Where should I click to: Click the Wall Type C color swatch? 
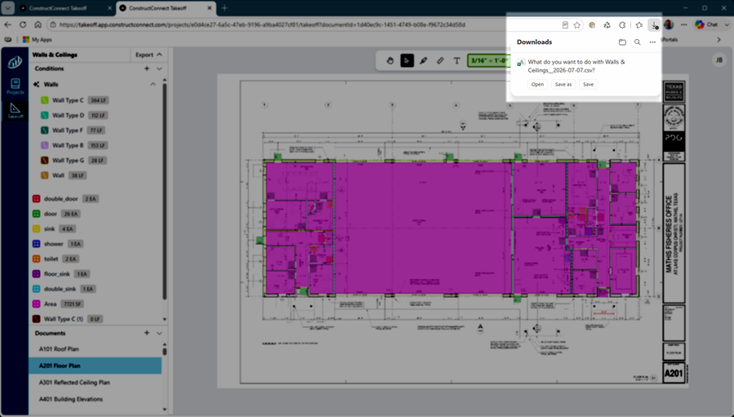click(44, 100)
